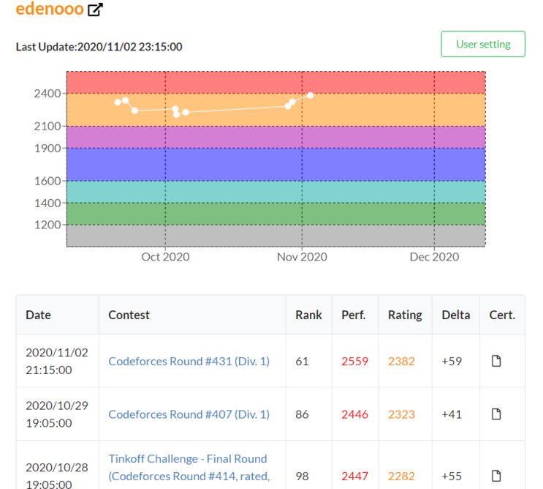This screenshot has width=543, height=489.
Task: Select the earliest rating point on graph
Action: tap(118, 102)
